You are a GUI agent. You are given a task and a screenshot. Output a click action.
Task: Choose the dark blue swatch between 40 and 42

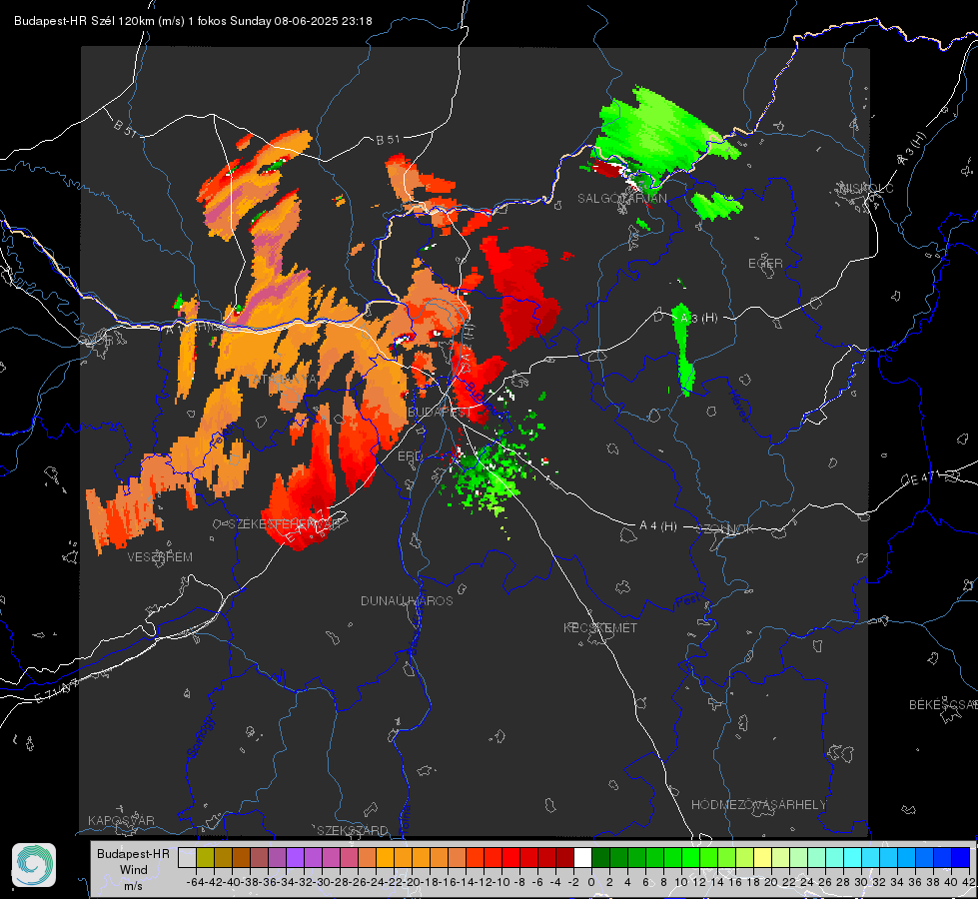click(x=961, y=858)
